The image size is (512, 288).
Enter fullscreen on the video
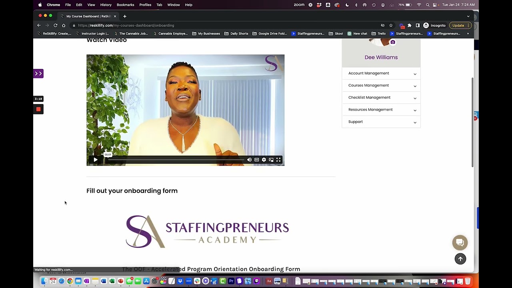(x=278, y=160)
